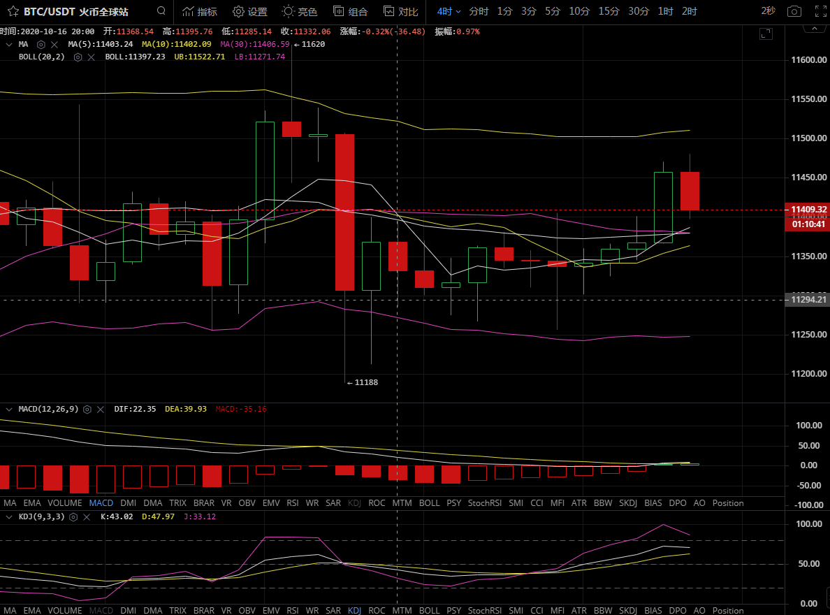Open the 设置 settings button
The width and height of the screenshot is (830, 615).
[250, 11]
